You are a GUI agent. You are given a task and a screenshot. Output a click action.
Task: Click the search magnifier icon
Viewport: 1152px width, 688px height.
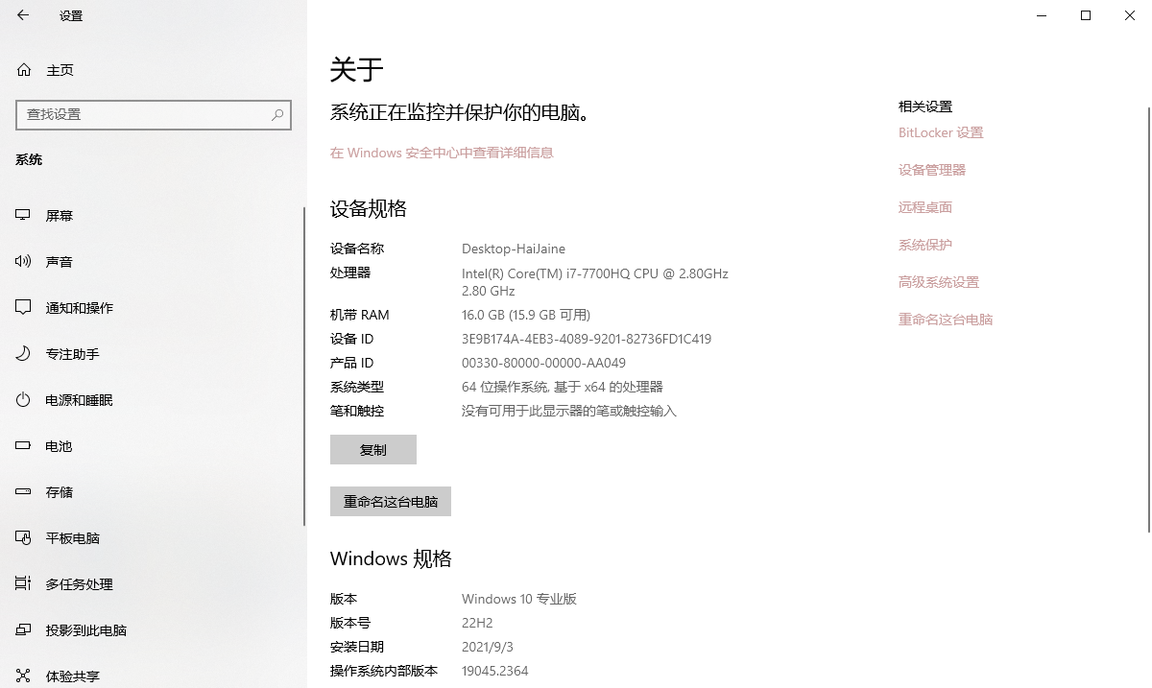(277, 114)
